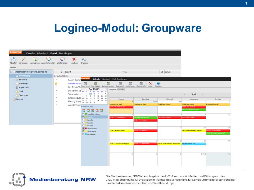The image size is (254, 190).
Task: Sort messages by Von column
Action: (141, 72)
